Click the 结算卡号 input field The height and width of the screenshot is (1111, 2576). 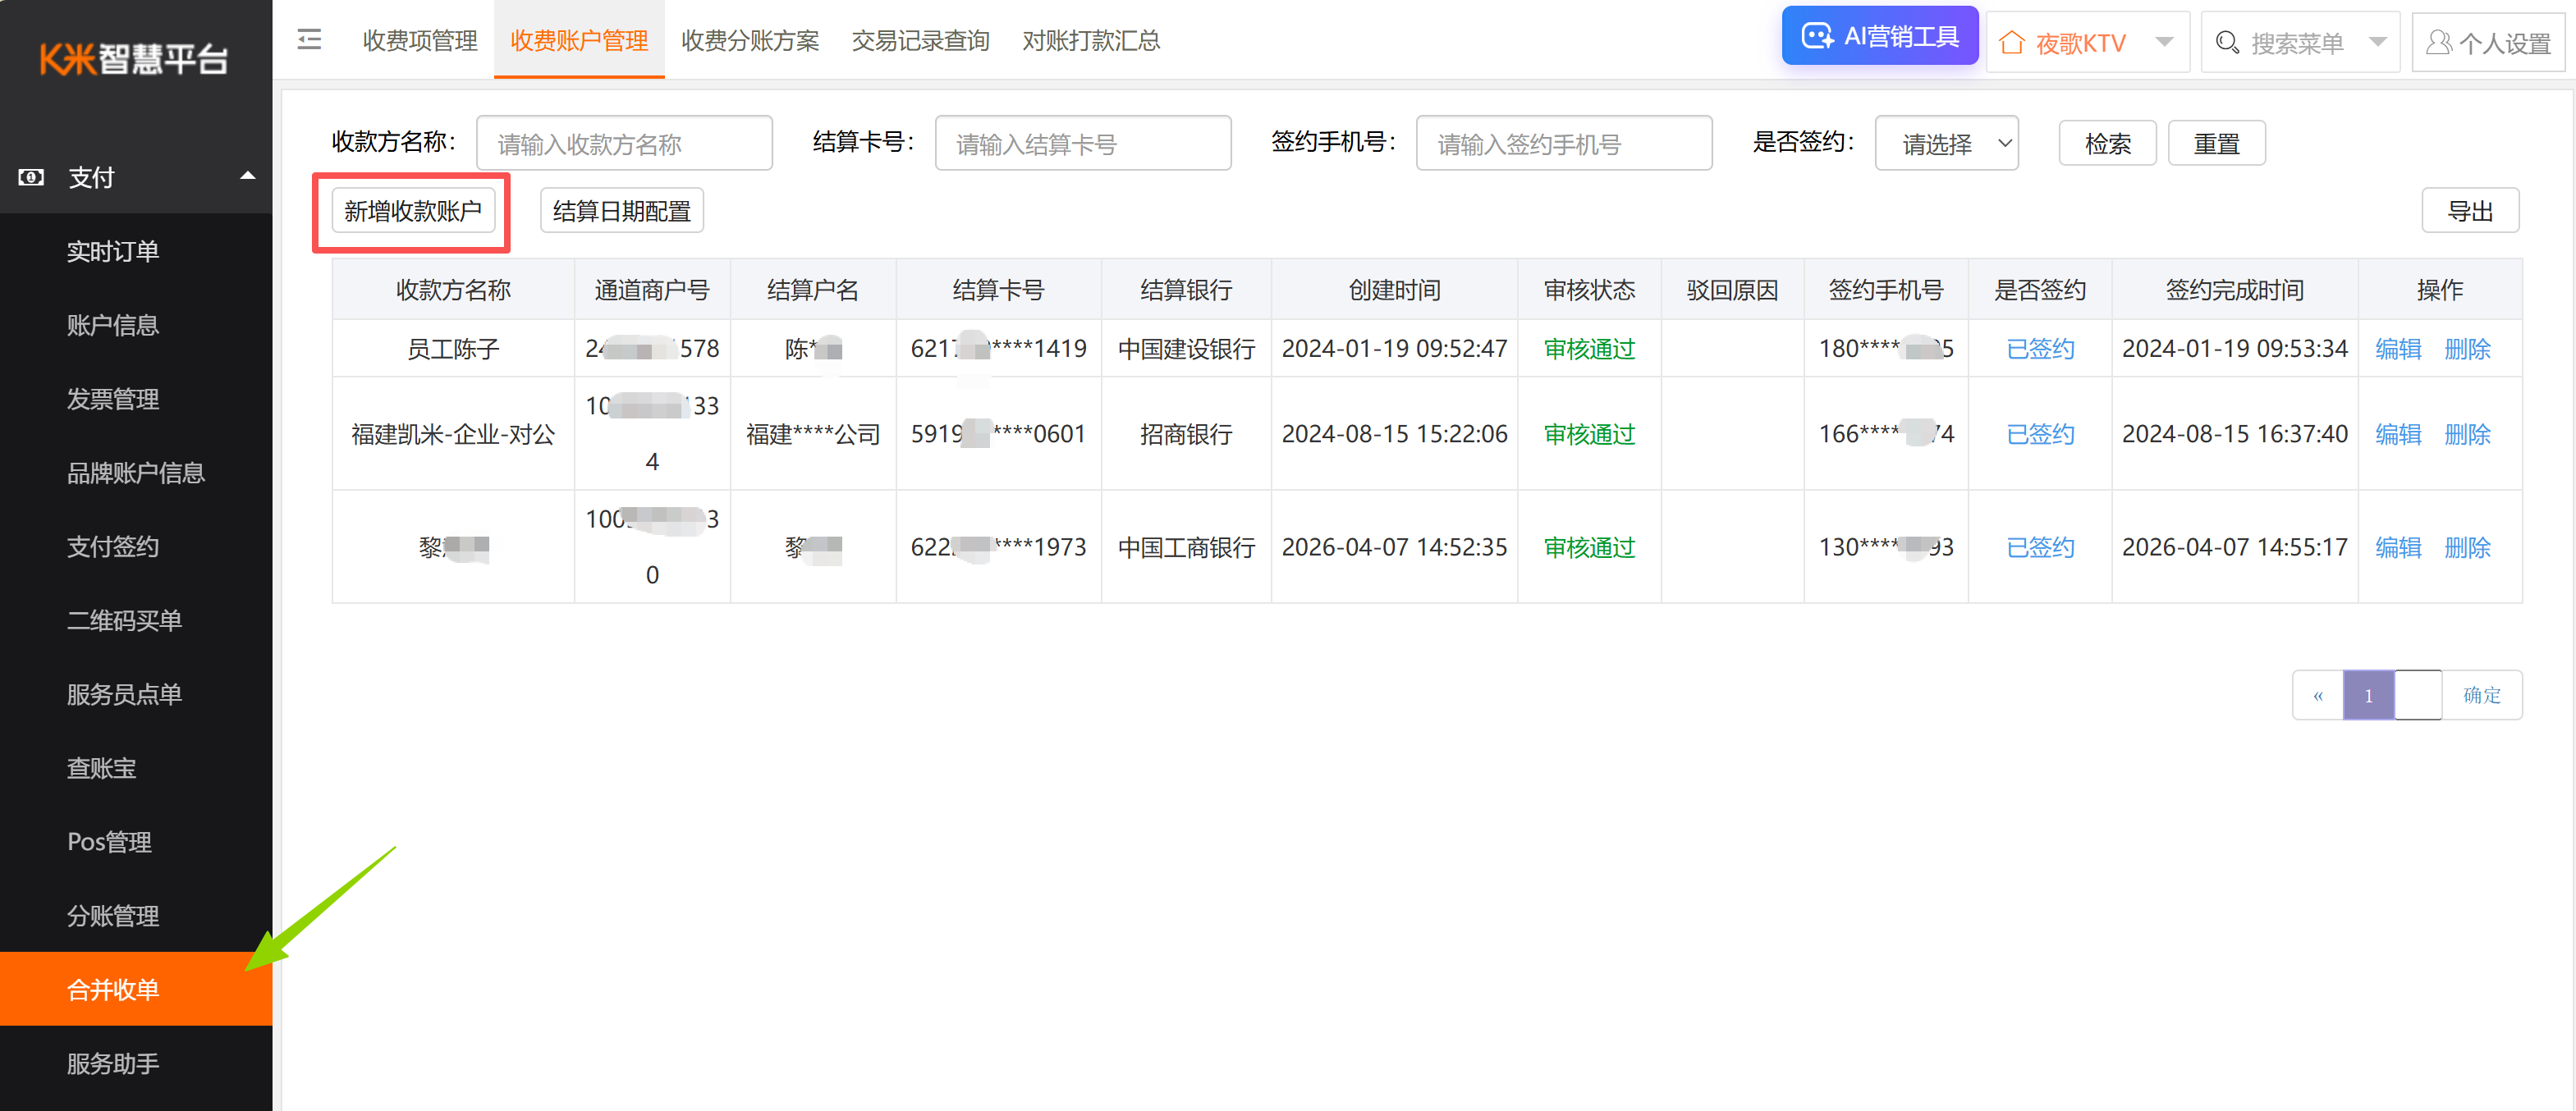[x=1083, y=143]
